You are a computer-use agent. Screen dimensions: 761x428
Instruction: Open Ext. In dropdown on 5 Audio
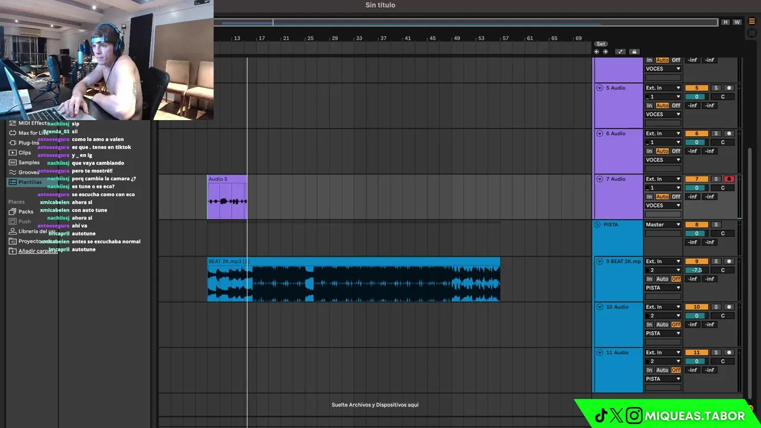click(663, 88)
